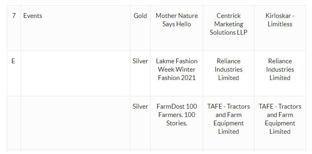Click FarmDost 100 Farmers. 100 Stories.
The width and height of the screenshot is (312, 154).
(x=177, y=115)
